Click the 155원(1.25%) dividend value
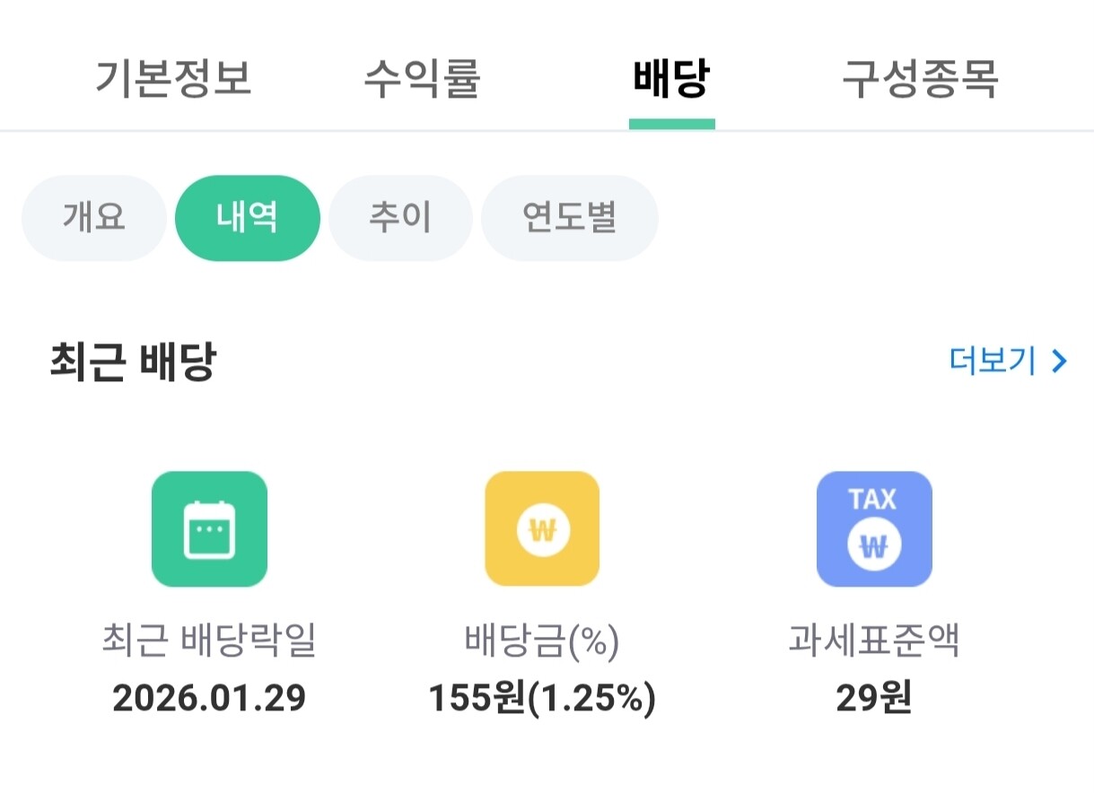This screenshot has width=1094, height=793. 542,698
